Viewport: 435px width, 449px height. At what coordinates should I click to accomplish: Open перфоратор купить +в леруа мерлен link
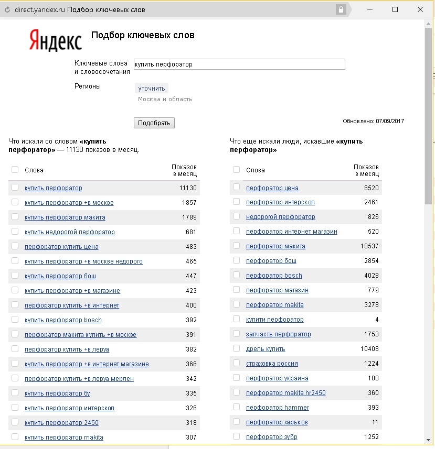79,379
